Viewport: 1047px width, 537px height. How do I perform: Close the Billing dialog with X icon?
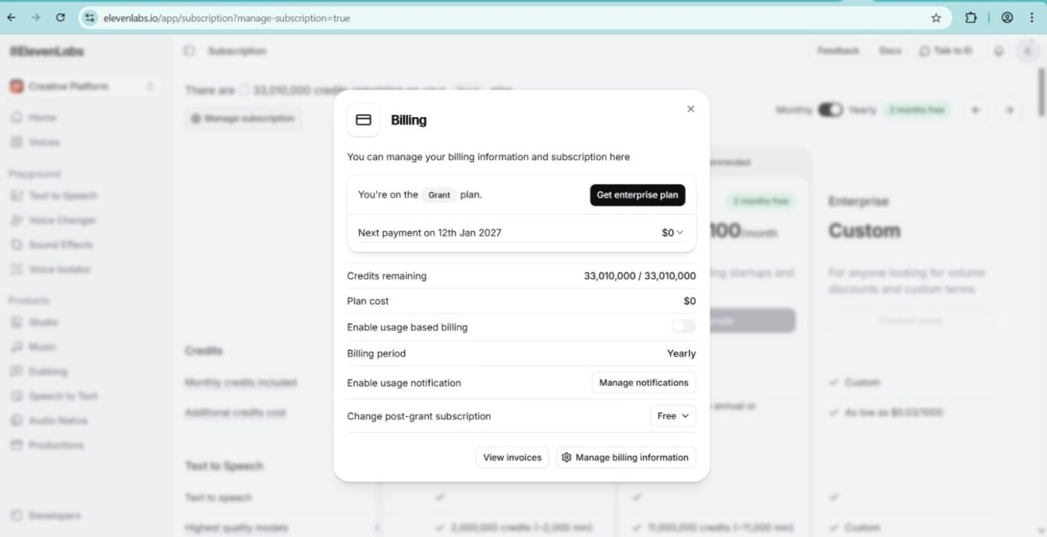click(690, 109)
